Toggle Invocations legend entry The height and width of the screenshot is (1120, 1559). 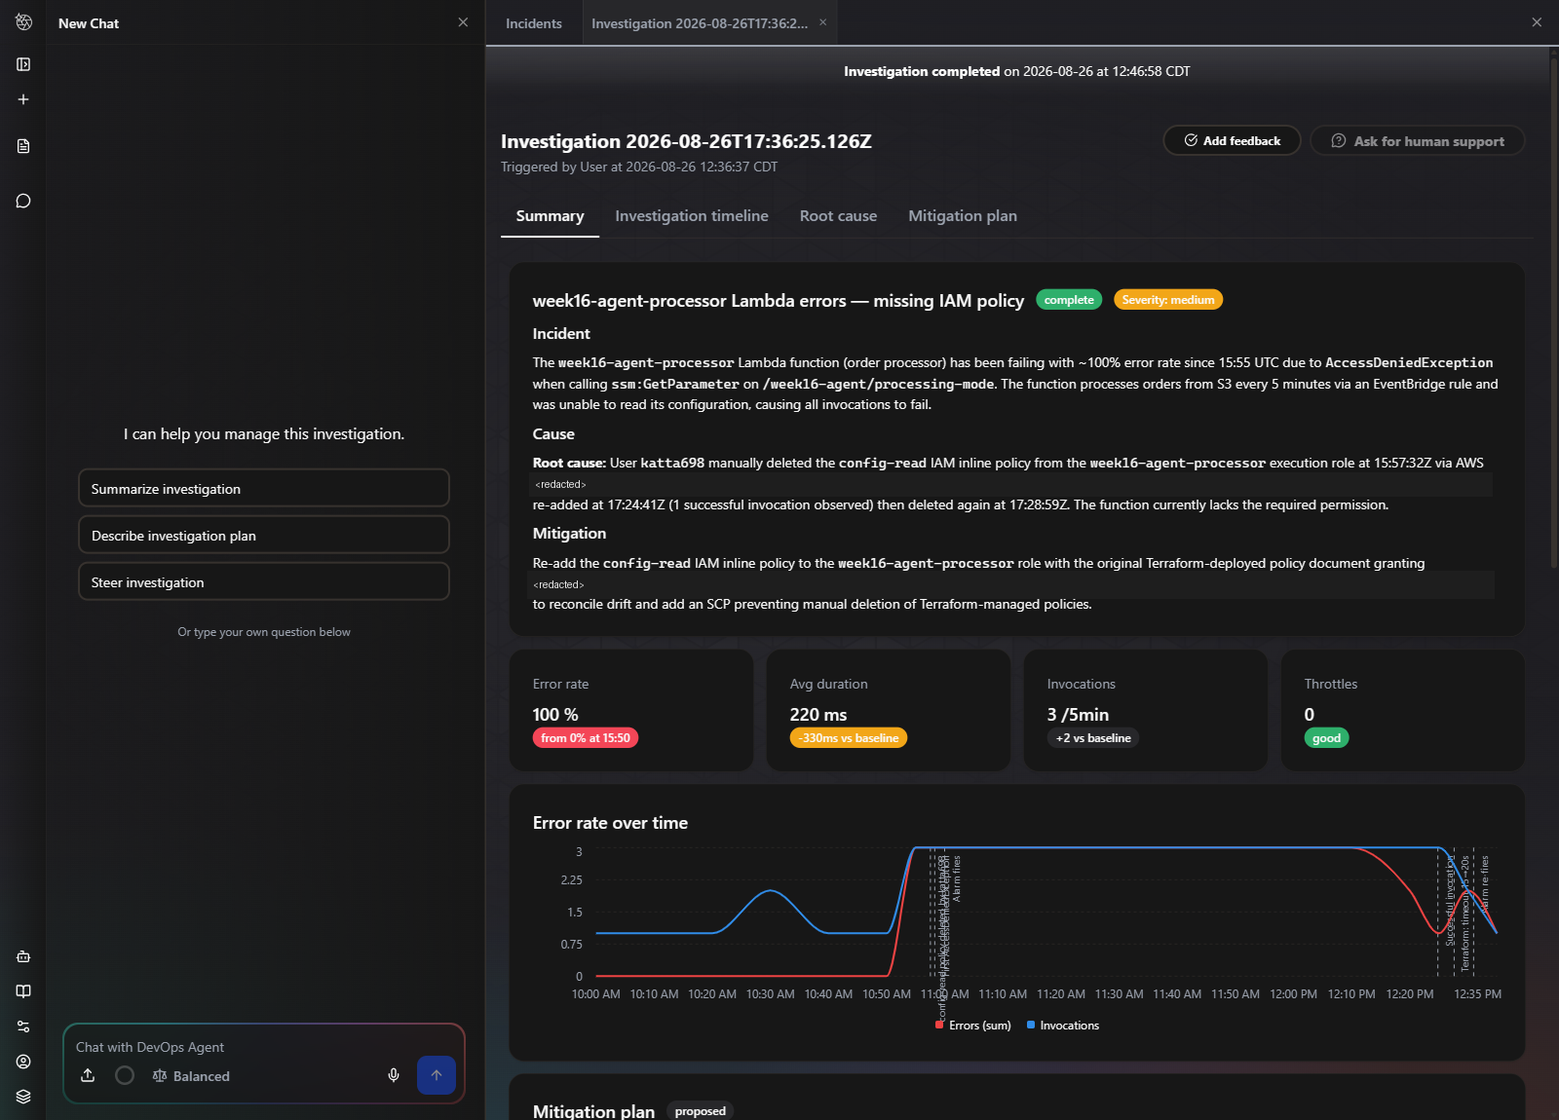click(1063, 1026)
